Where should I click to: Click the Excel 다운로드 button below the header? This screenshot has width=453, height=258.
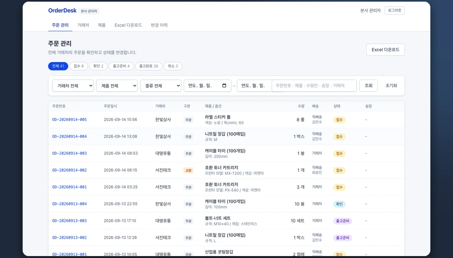385,50
